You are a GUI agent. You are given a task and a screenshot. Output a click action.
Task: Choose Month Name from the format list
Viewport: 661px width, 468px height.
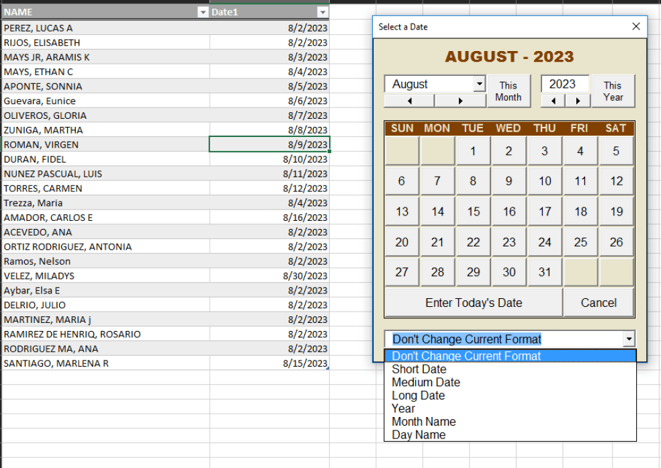(x=424, y=422)
